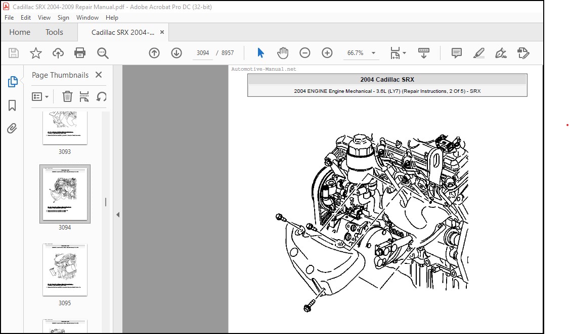Image resolution: width=569 pixels, height=334 pixels.
Task: Activate the Hand pan tool
Action: point(283,53)
